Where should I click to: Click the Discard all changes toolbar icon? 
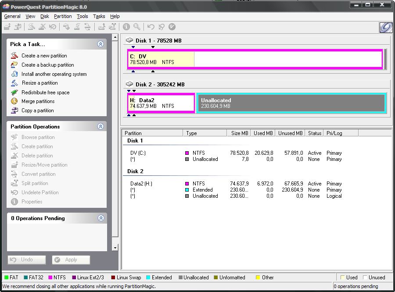161,27
